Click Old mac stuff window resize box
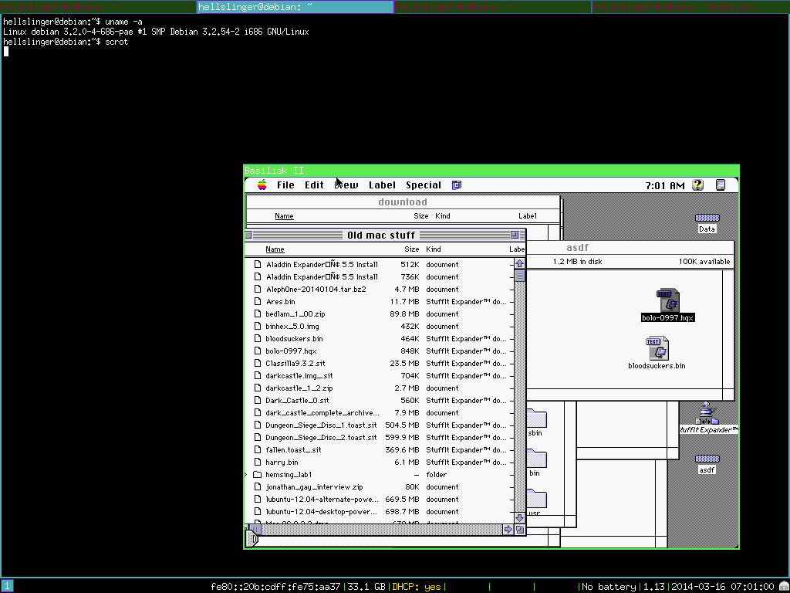Viewport: 790px width, 593px height. pos(519,530)
